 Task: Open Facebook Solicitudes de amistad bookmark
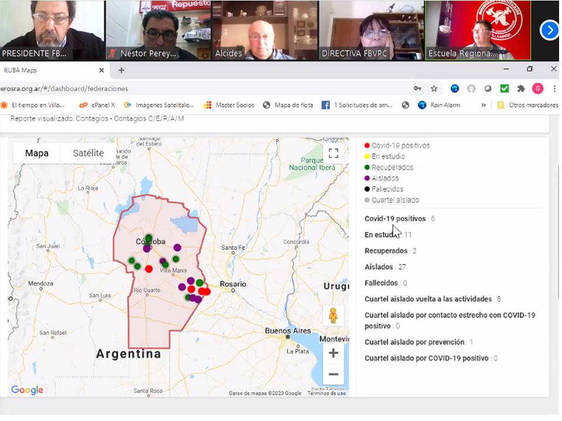[x=357, y=105]
